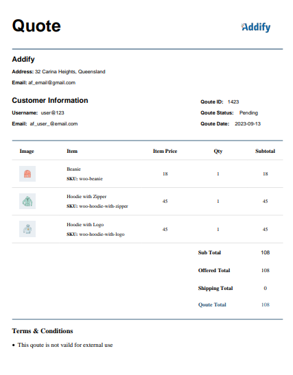This screenshot has width=293, height=375.
Task: Click the Item Price column header
Action: coord(165,151)
